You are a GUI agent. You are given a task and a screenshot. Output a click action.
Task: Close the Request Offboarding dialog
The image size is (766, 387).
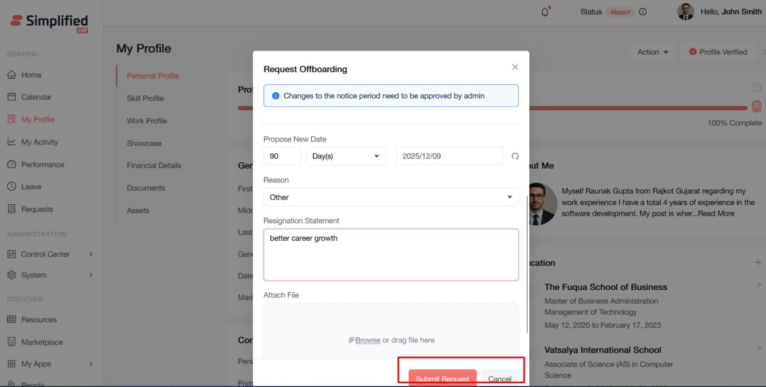coord(515,67)
